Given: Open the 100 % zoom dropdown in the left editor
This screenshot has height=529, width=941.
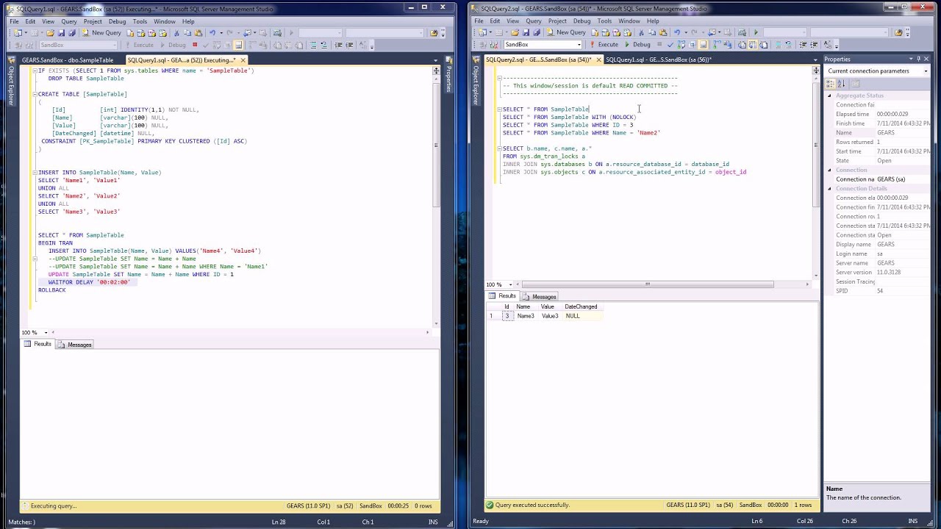Looking at the screenshot, I should [45, 333].
